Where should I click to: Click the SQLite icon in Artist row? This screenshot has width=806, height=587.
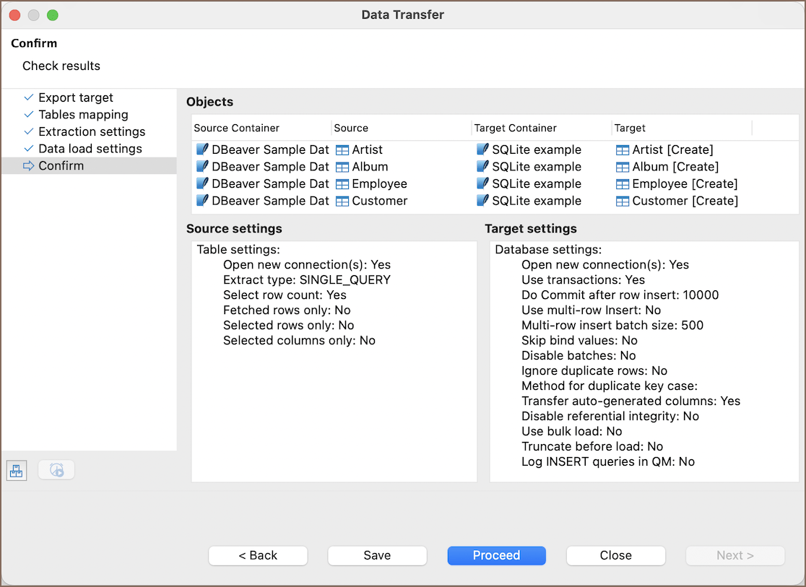pos(482,150)
